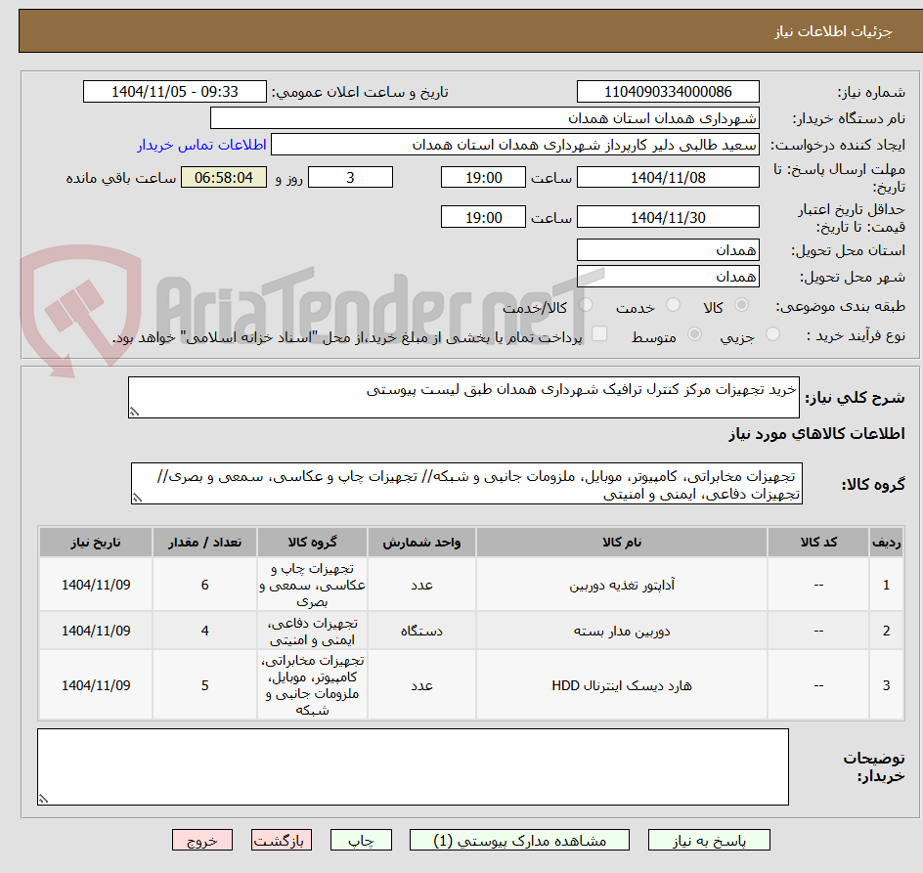Click the تعداد / مقدار column header
923x873 pixels.
click(x=205, y=543)
